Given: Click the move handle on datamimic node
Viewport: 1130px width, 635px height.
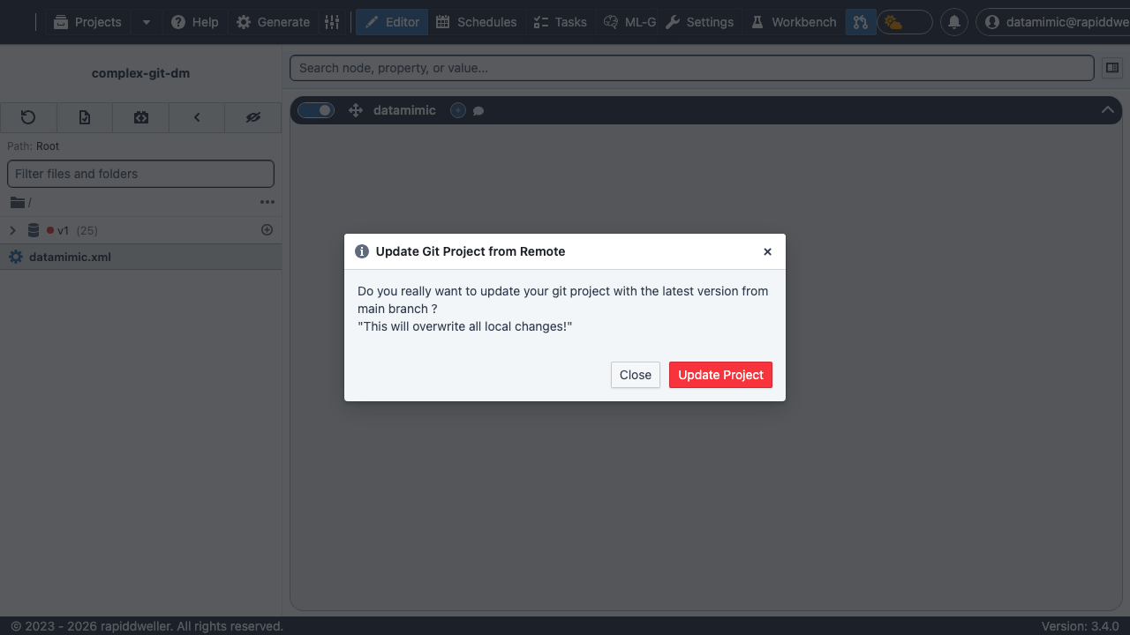Looking at the screenshot, I should pyautogui.click(x=356, y=110).
